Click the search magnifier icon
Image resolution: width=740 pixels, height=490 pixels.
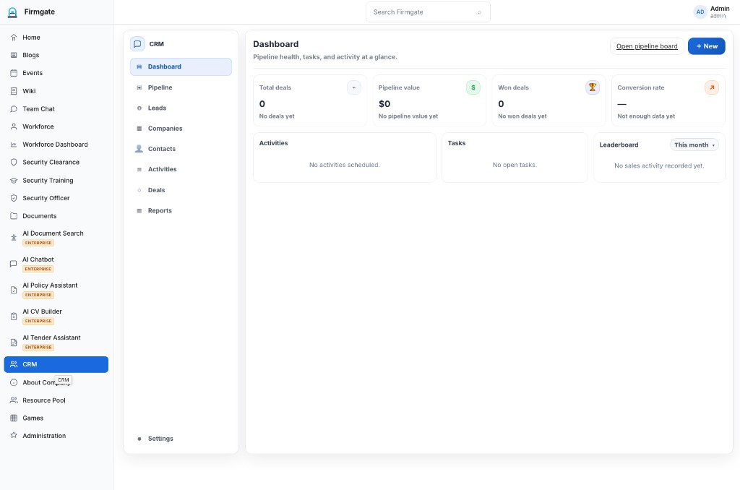480,12
